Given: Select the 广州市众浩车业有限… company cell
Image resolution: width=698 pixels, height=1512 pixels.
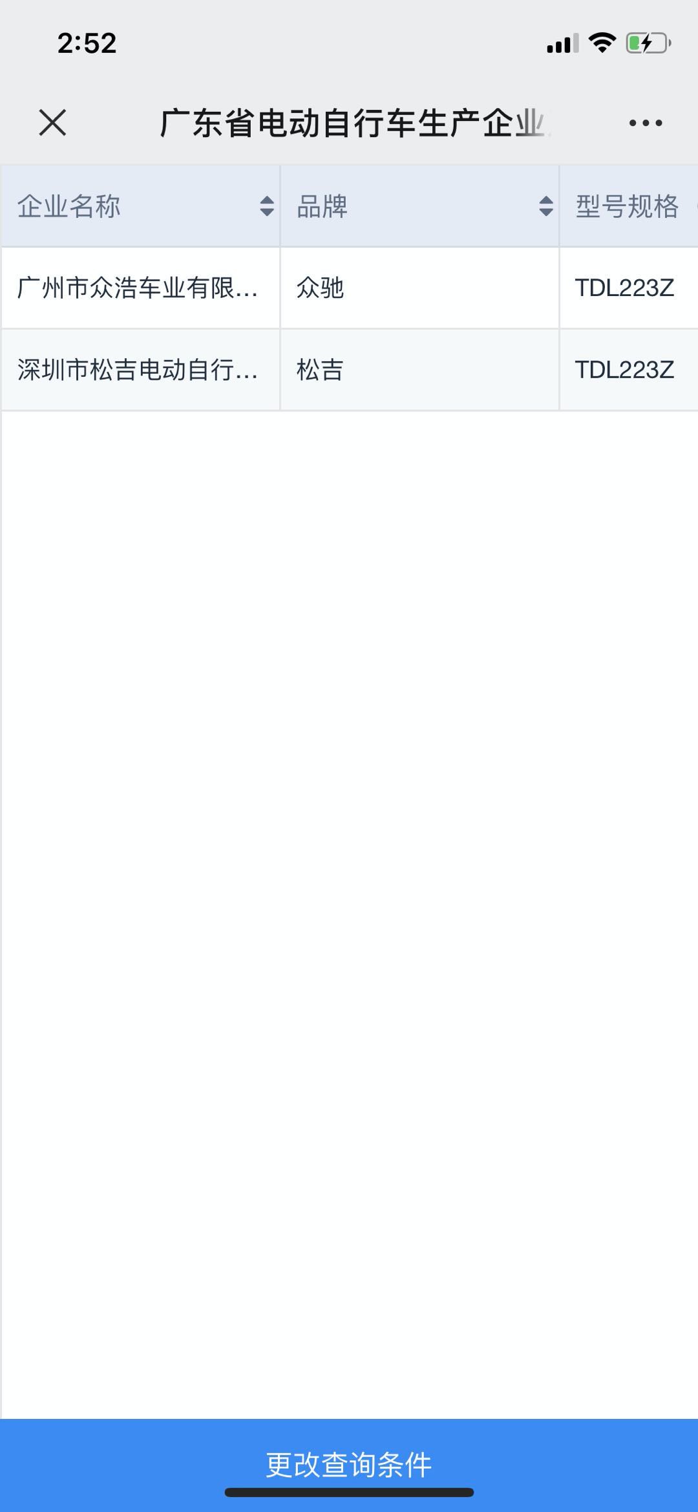Looking at the screenshot, I should point(140,288).
